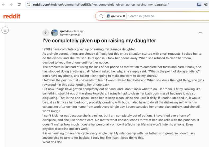Go back using the post's arrow button
Screen dimensions: 209x147
(46, 33)
